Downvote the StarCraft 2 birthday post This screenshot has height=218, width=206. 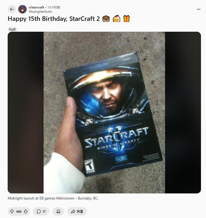pyautogui.click(x=26, y=211)
